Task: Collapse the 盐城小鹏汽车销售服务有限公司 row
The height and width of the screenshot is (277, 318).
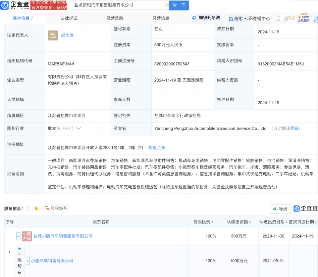Action: tap(18, 236)
